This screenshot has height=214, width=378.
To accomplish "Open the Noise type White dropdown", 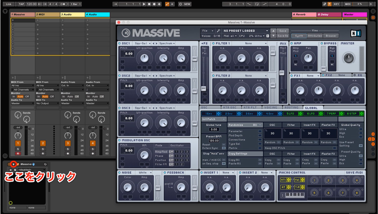I will 144,173.
